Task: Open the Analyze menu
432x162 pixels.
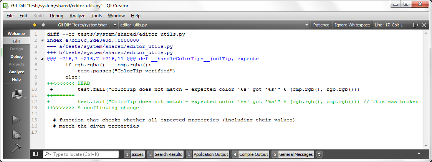Action: [77, 16]
